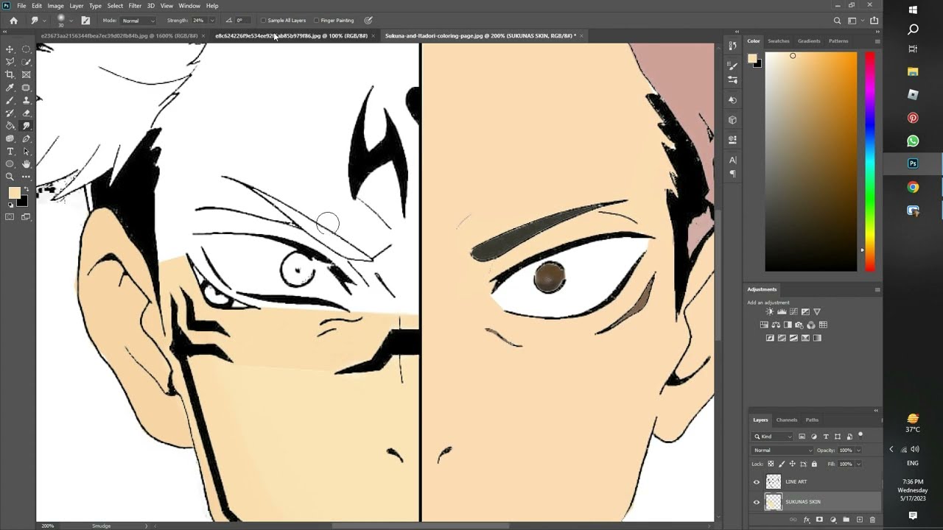Image resolution: width=943 pixels, height=530 pixels.
Task: Add a Levels adjustment
Action: point(782,311)
